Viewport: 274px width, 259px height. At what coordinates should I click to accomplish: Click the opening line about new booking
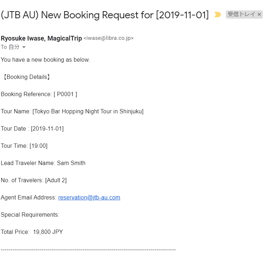[45, 60]
